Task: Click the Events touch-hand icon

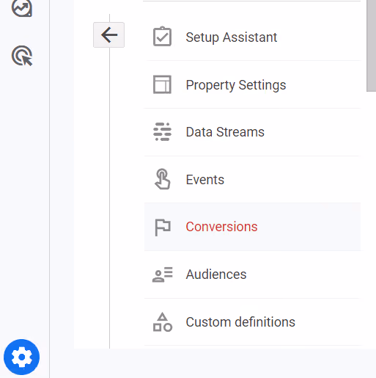Action: 162,179
